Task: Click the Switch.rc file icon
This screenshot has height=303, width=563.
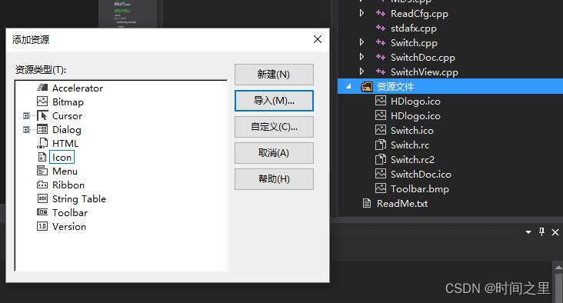Action: click(x=381, y=145)
